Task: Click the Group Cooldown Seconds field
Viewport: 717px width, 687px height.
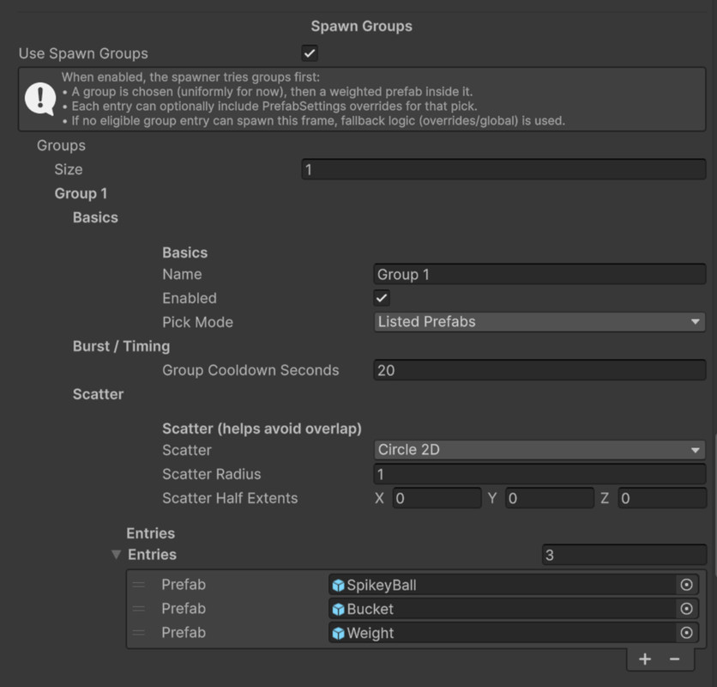Action: [x=539, y=370]
